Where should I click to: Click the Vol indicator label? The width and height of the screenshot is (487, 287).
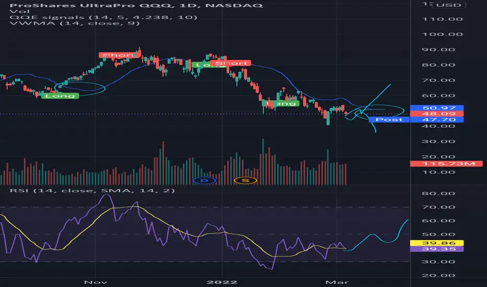(19, 11)
